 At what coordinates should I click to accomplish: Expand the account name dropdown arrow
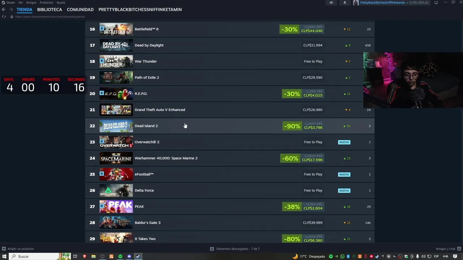[x=407, y=3]
